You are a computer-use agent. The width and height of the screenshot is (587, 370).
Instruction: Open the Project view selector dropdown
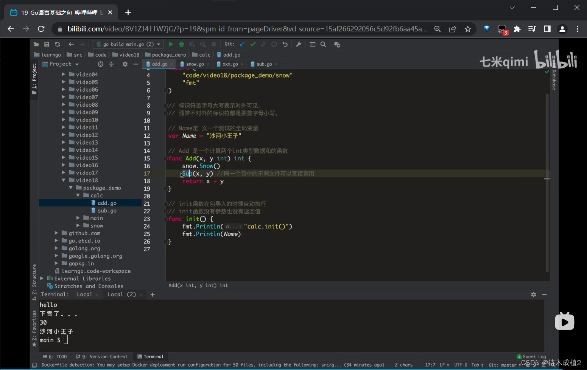pyautogui.click(x=61, y=64)
